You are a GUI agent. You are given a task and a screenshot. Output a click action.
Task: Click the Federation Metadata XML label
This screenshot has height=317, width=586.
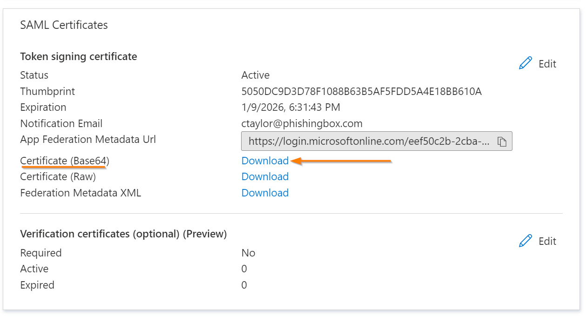tap(81, 193)
